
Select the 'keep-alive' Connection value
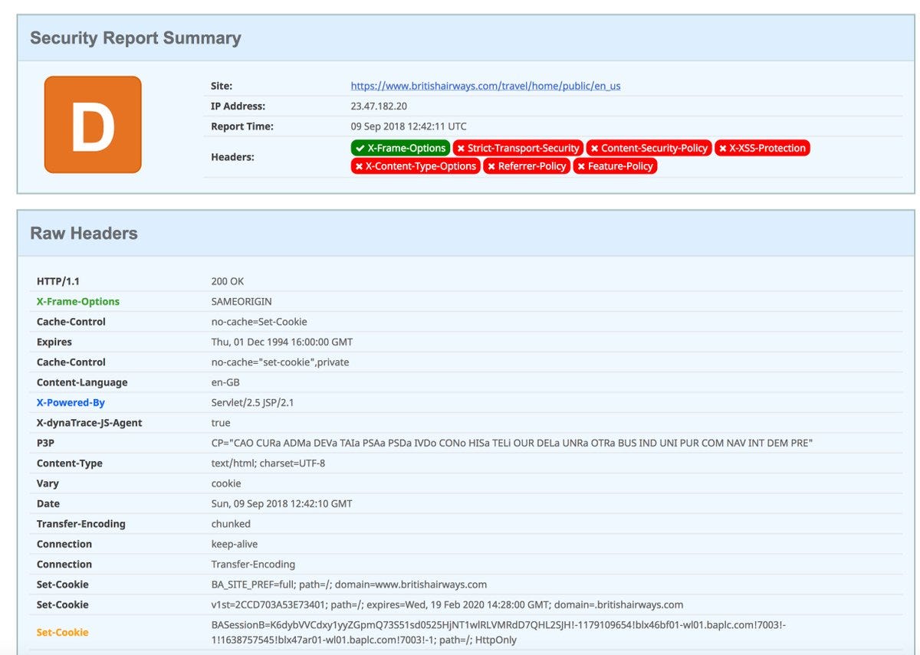click(235, 544)
